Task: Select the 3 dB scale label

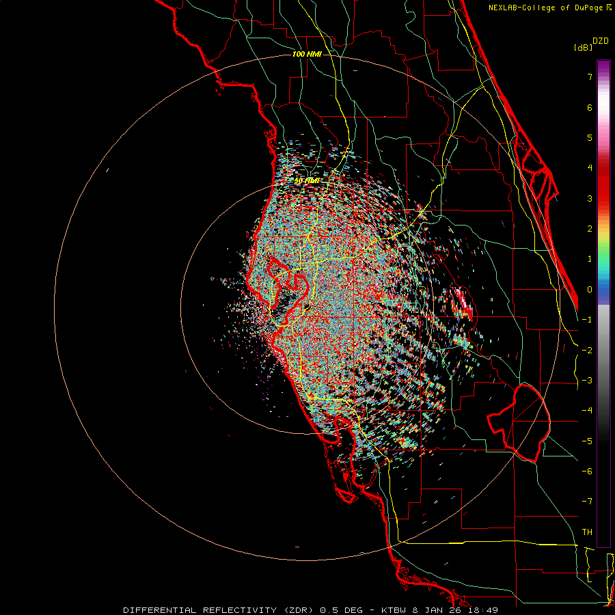Action: 590,198
